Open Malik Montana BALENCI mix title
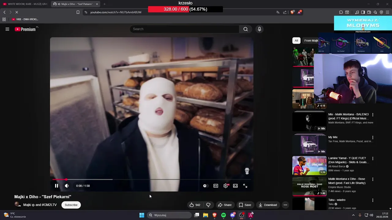Screen dimensions: 392x220 pyautogui.click(x=348, y=116)
